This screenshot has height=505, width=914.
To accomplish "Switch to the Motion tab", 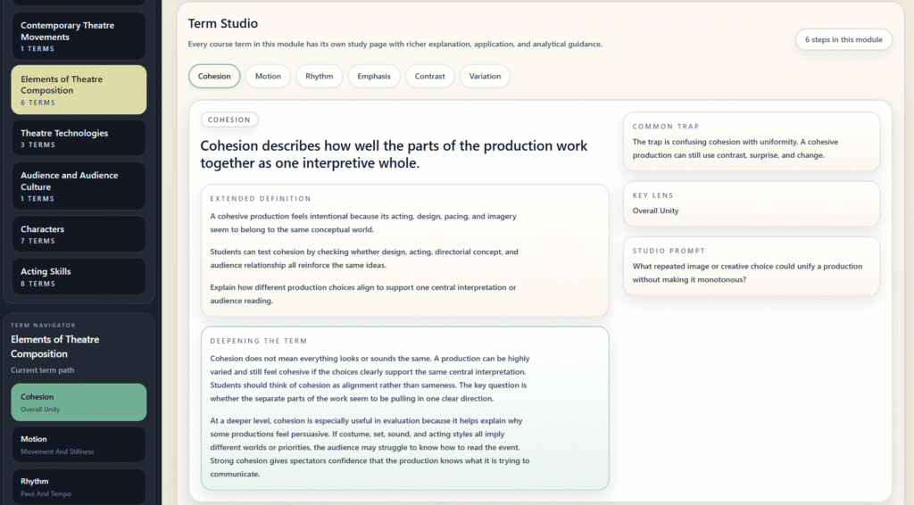I will point(268,77).
